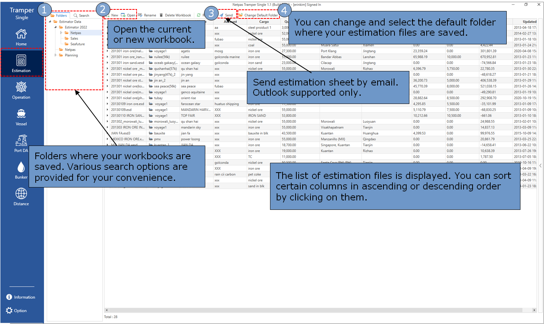Open the Vessel section
This screenshot has width=544, height=324.
pyautogui.click(x=21, y=116)
